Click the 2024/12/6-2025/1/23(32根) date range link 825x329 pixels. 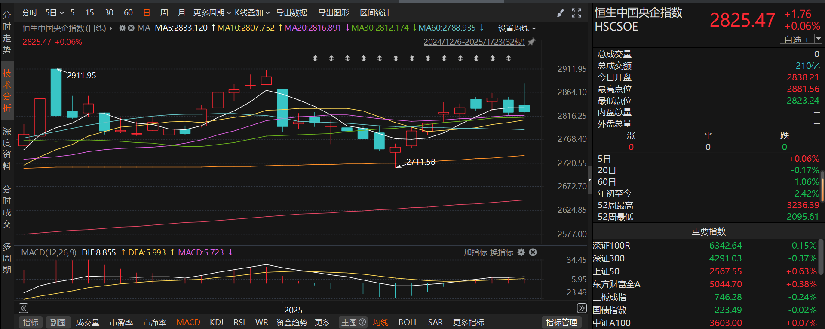click(474, 42)
